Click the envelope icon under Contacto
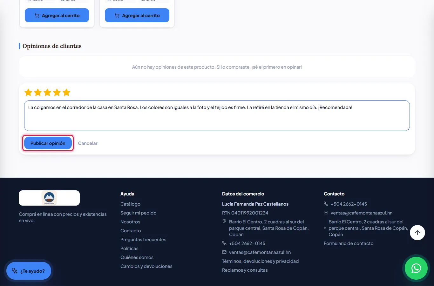Image resolution: width=434 pixels, height=286 pixels. (326, 213)
